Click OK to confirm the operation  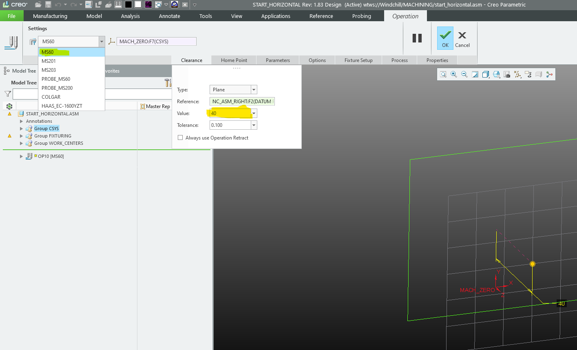(x=445, y=38)
